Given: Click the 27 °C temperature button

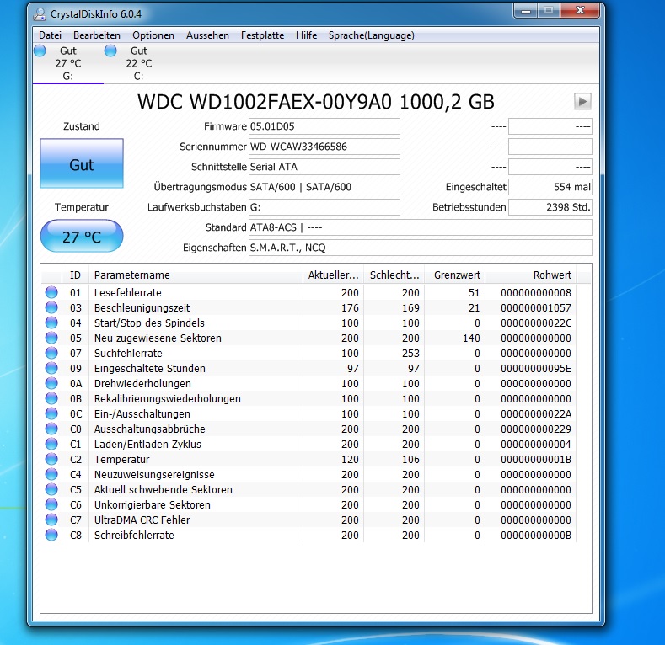Looking at the screenshot, I should coord(82,236).
